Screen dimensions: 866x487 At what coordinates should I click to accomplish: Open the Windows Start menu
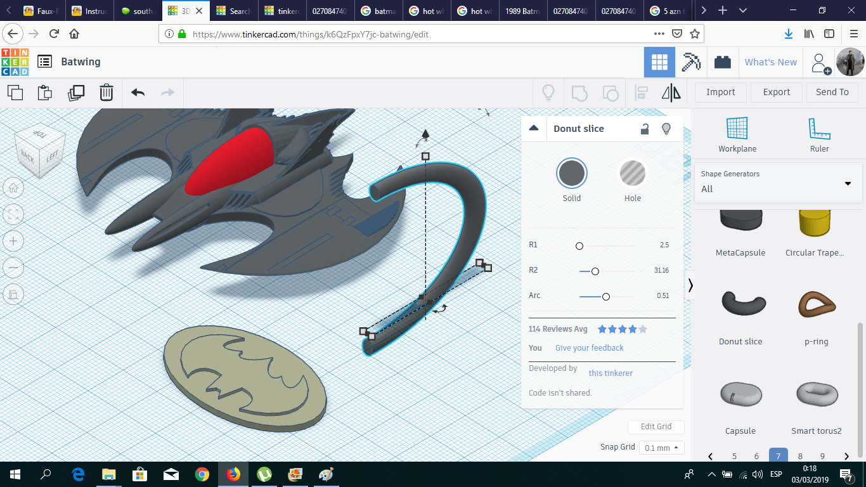(x=15, y=474)
